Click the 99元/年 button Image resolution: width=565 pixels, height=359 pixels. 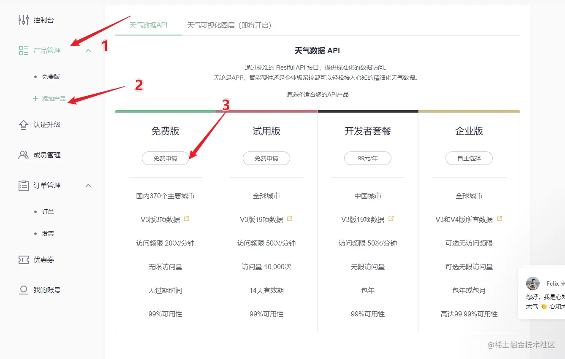368,158
